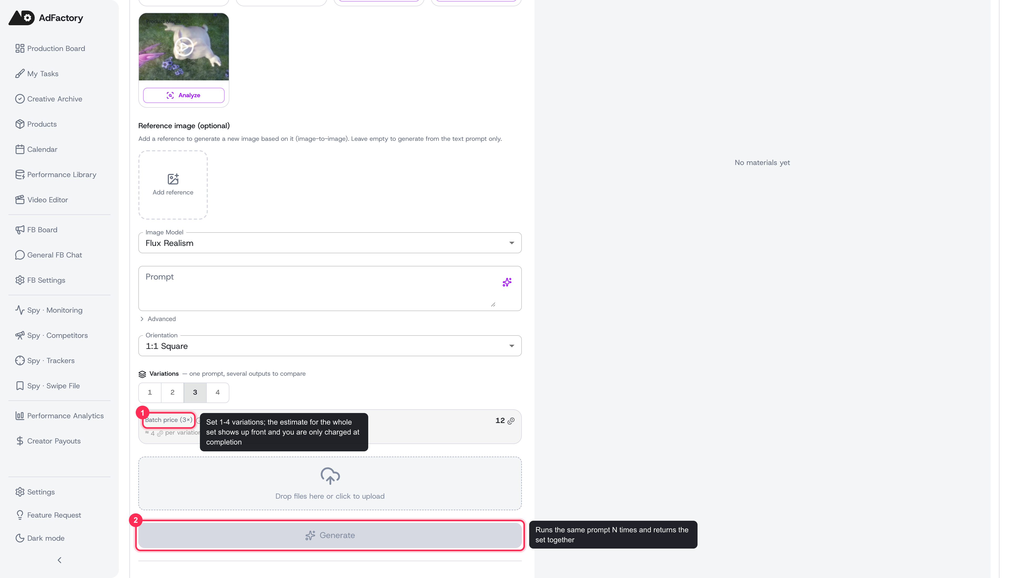Click the Production Board grid icon
Viewport: 1010px width, 578px height.
(x=20, y=48)
